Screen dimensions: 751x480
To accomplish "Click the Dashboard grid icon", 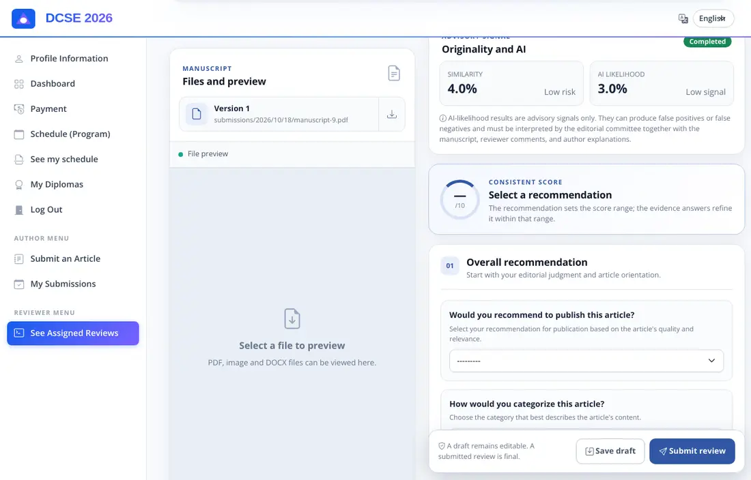I will [19, 84].
